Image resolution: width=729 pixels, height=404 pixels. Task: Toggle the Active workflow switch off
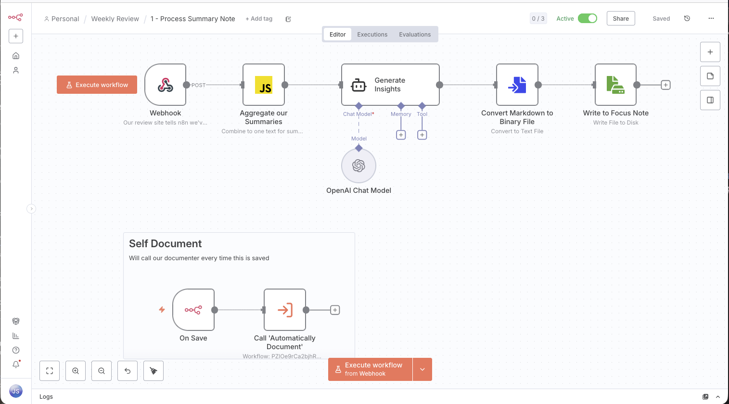[587, 18]
